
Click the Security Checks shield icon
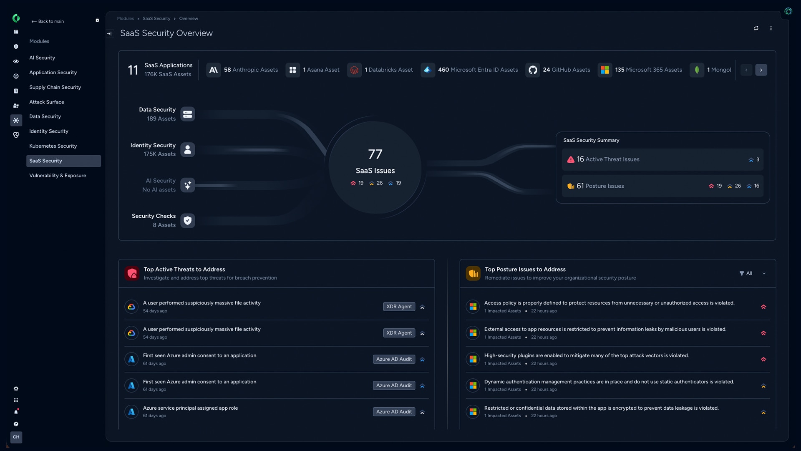[188, 221]
